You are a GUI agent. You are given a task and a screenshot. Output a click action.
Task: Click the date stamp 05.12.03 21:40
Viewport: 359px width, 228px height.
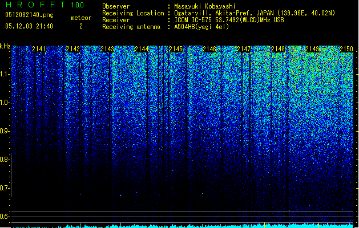(29, 26)
